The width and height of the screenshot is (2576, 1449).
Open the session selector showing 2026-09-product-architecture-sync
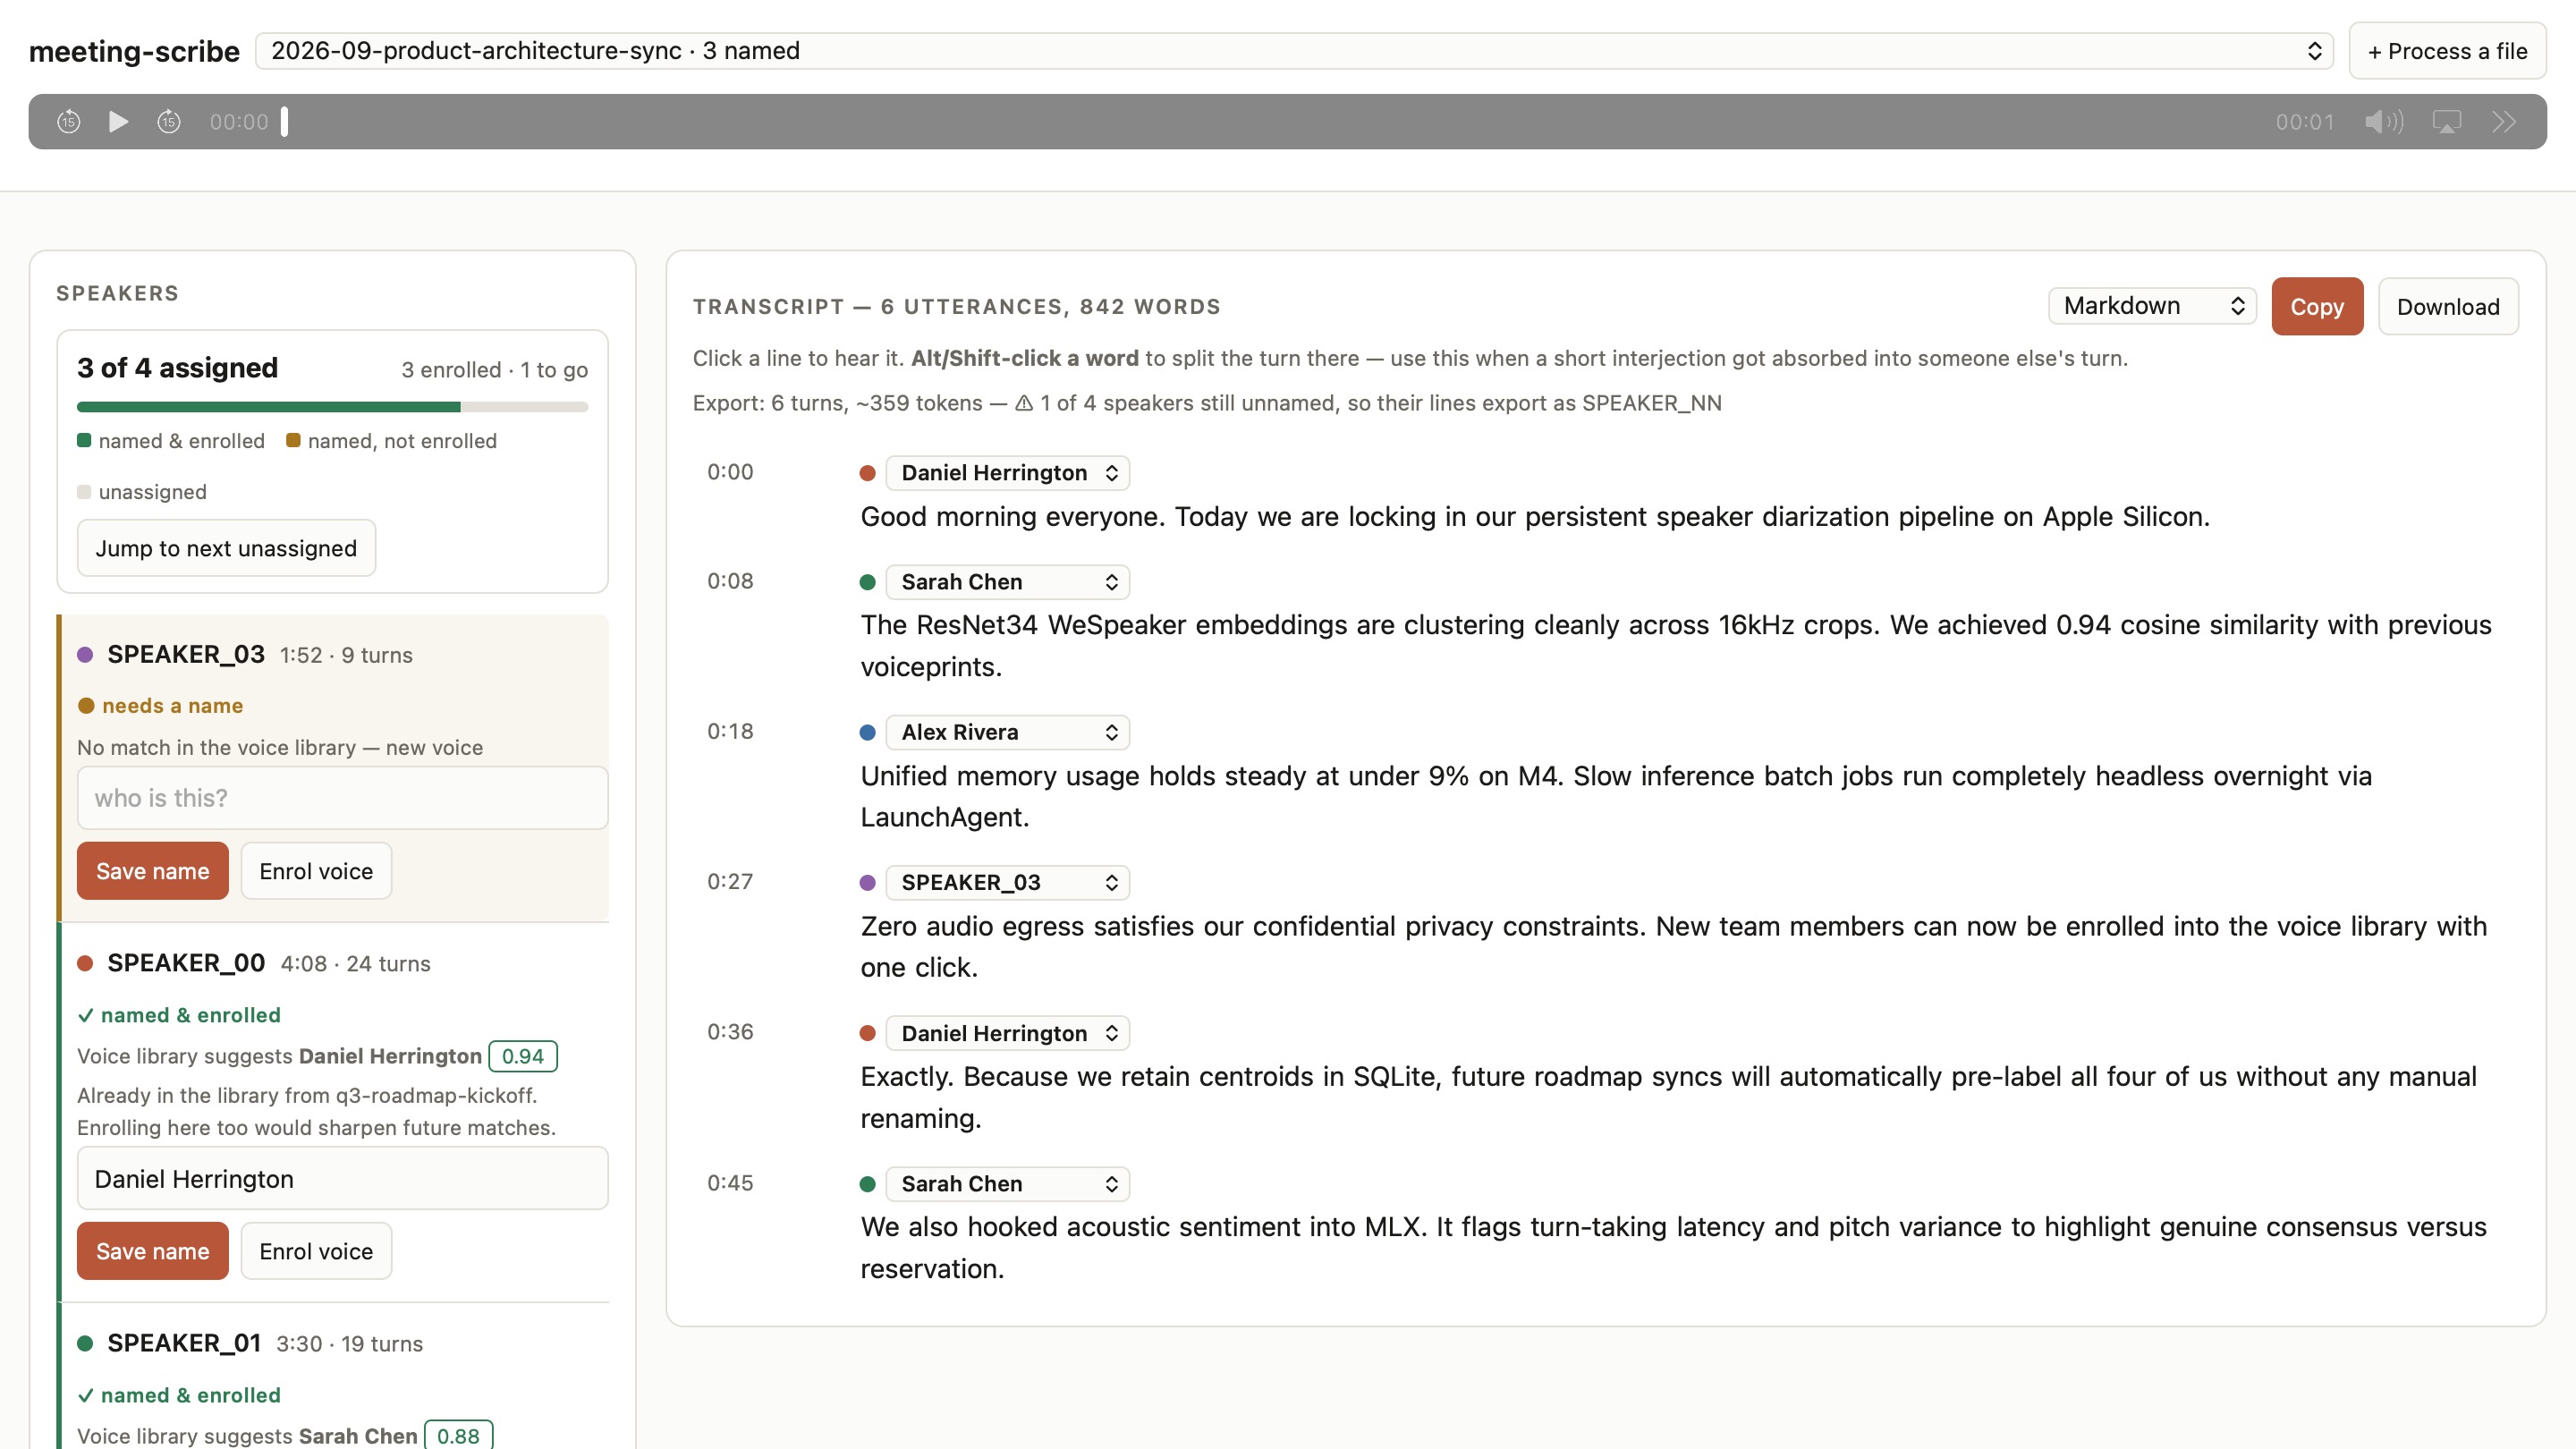pyautogui.click(x=1294, y=51)
